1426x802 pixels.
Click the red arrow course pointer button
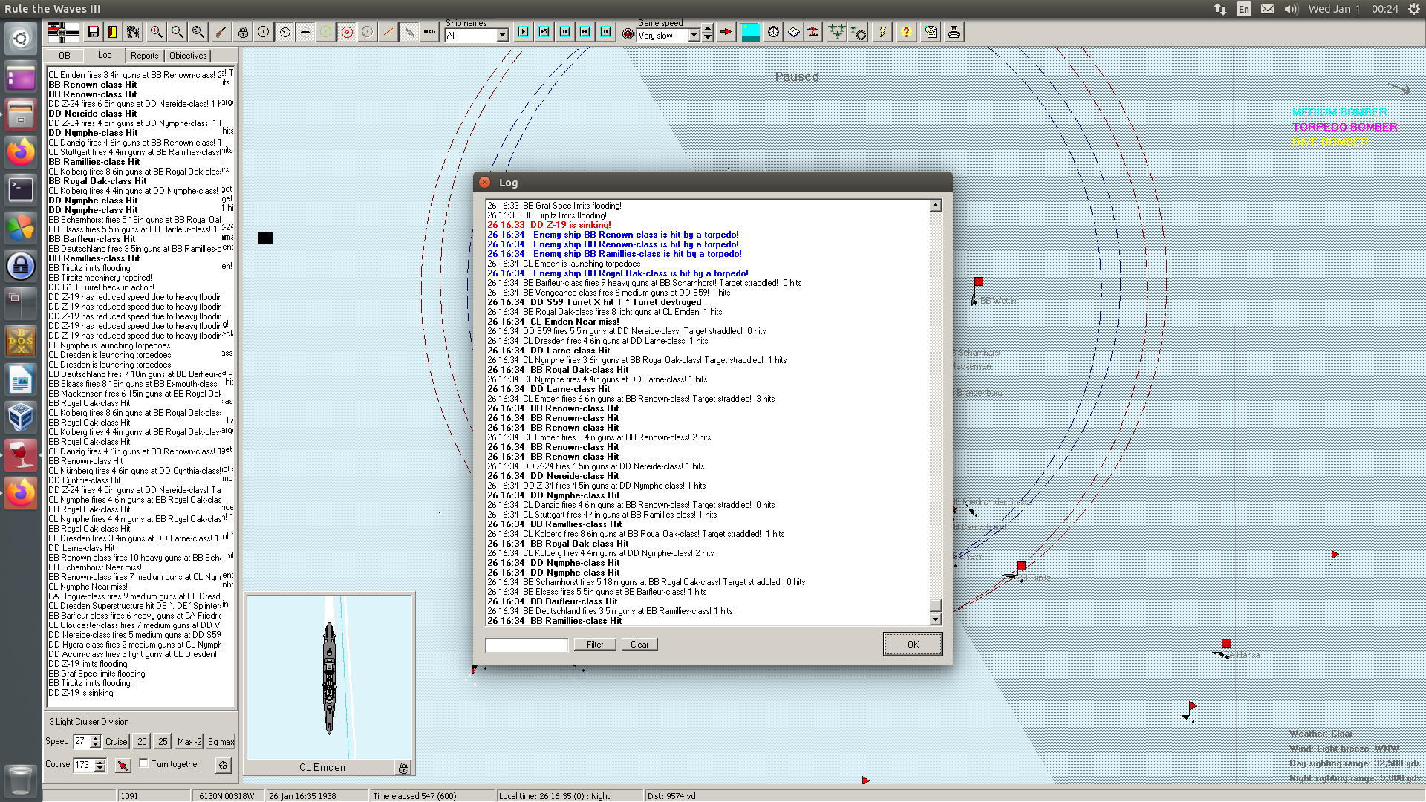[123, 765]
